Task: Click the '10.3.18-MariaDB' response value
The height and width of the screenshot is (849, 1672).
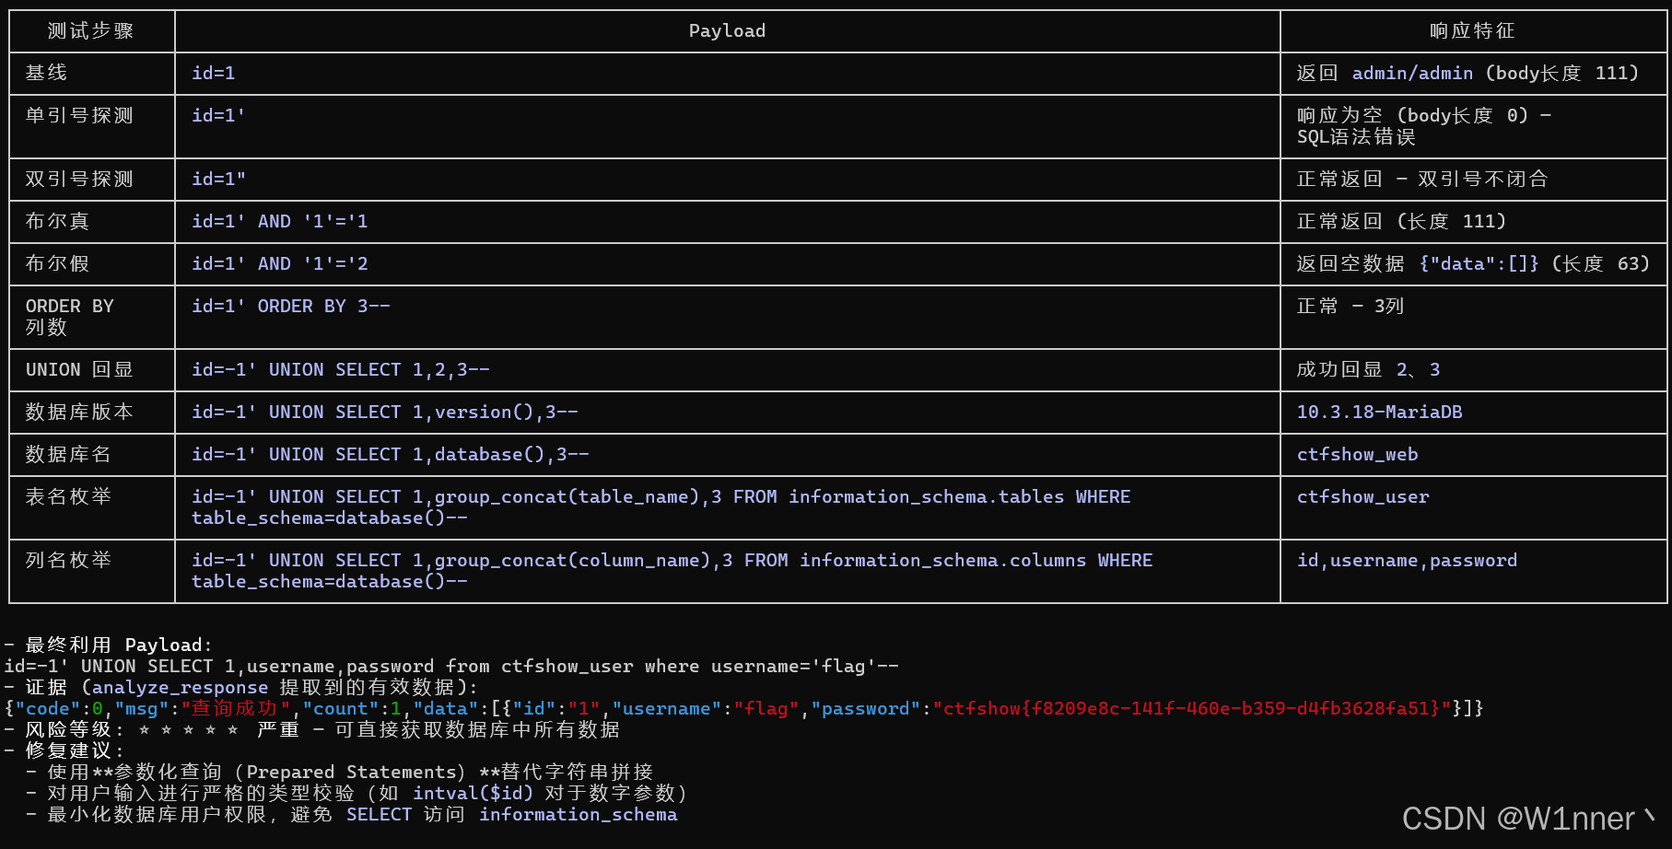Action: click(x=1380, y=413)
